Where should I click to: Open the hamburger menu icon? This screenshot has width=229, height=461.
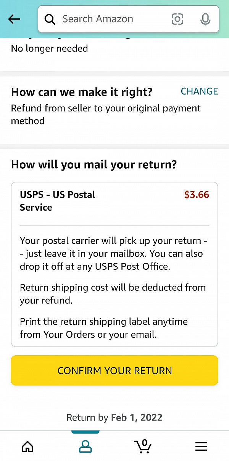pyautogui.click(x=201, y=446)
